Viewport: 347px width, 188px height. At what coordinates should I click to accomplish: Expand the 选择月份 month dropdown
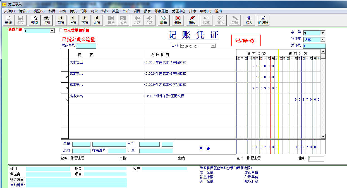[52, 31]
